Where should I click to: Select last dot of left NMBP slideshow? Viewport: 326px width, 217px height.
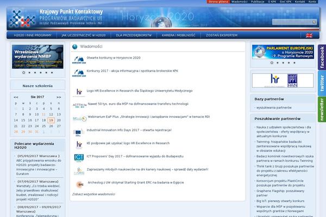(x=52, y=73)
